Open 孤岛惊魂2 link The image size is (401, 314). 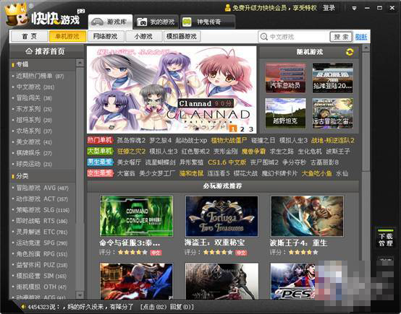pos(131,140)
